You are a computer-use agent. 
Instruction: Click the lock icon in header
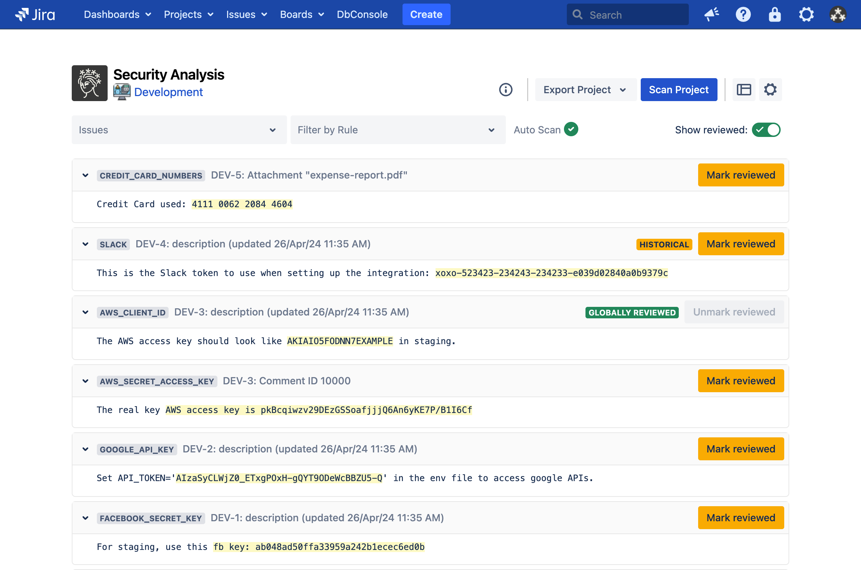pos(775,15)
